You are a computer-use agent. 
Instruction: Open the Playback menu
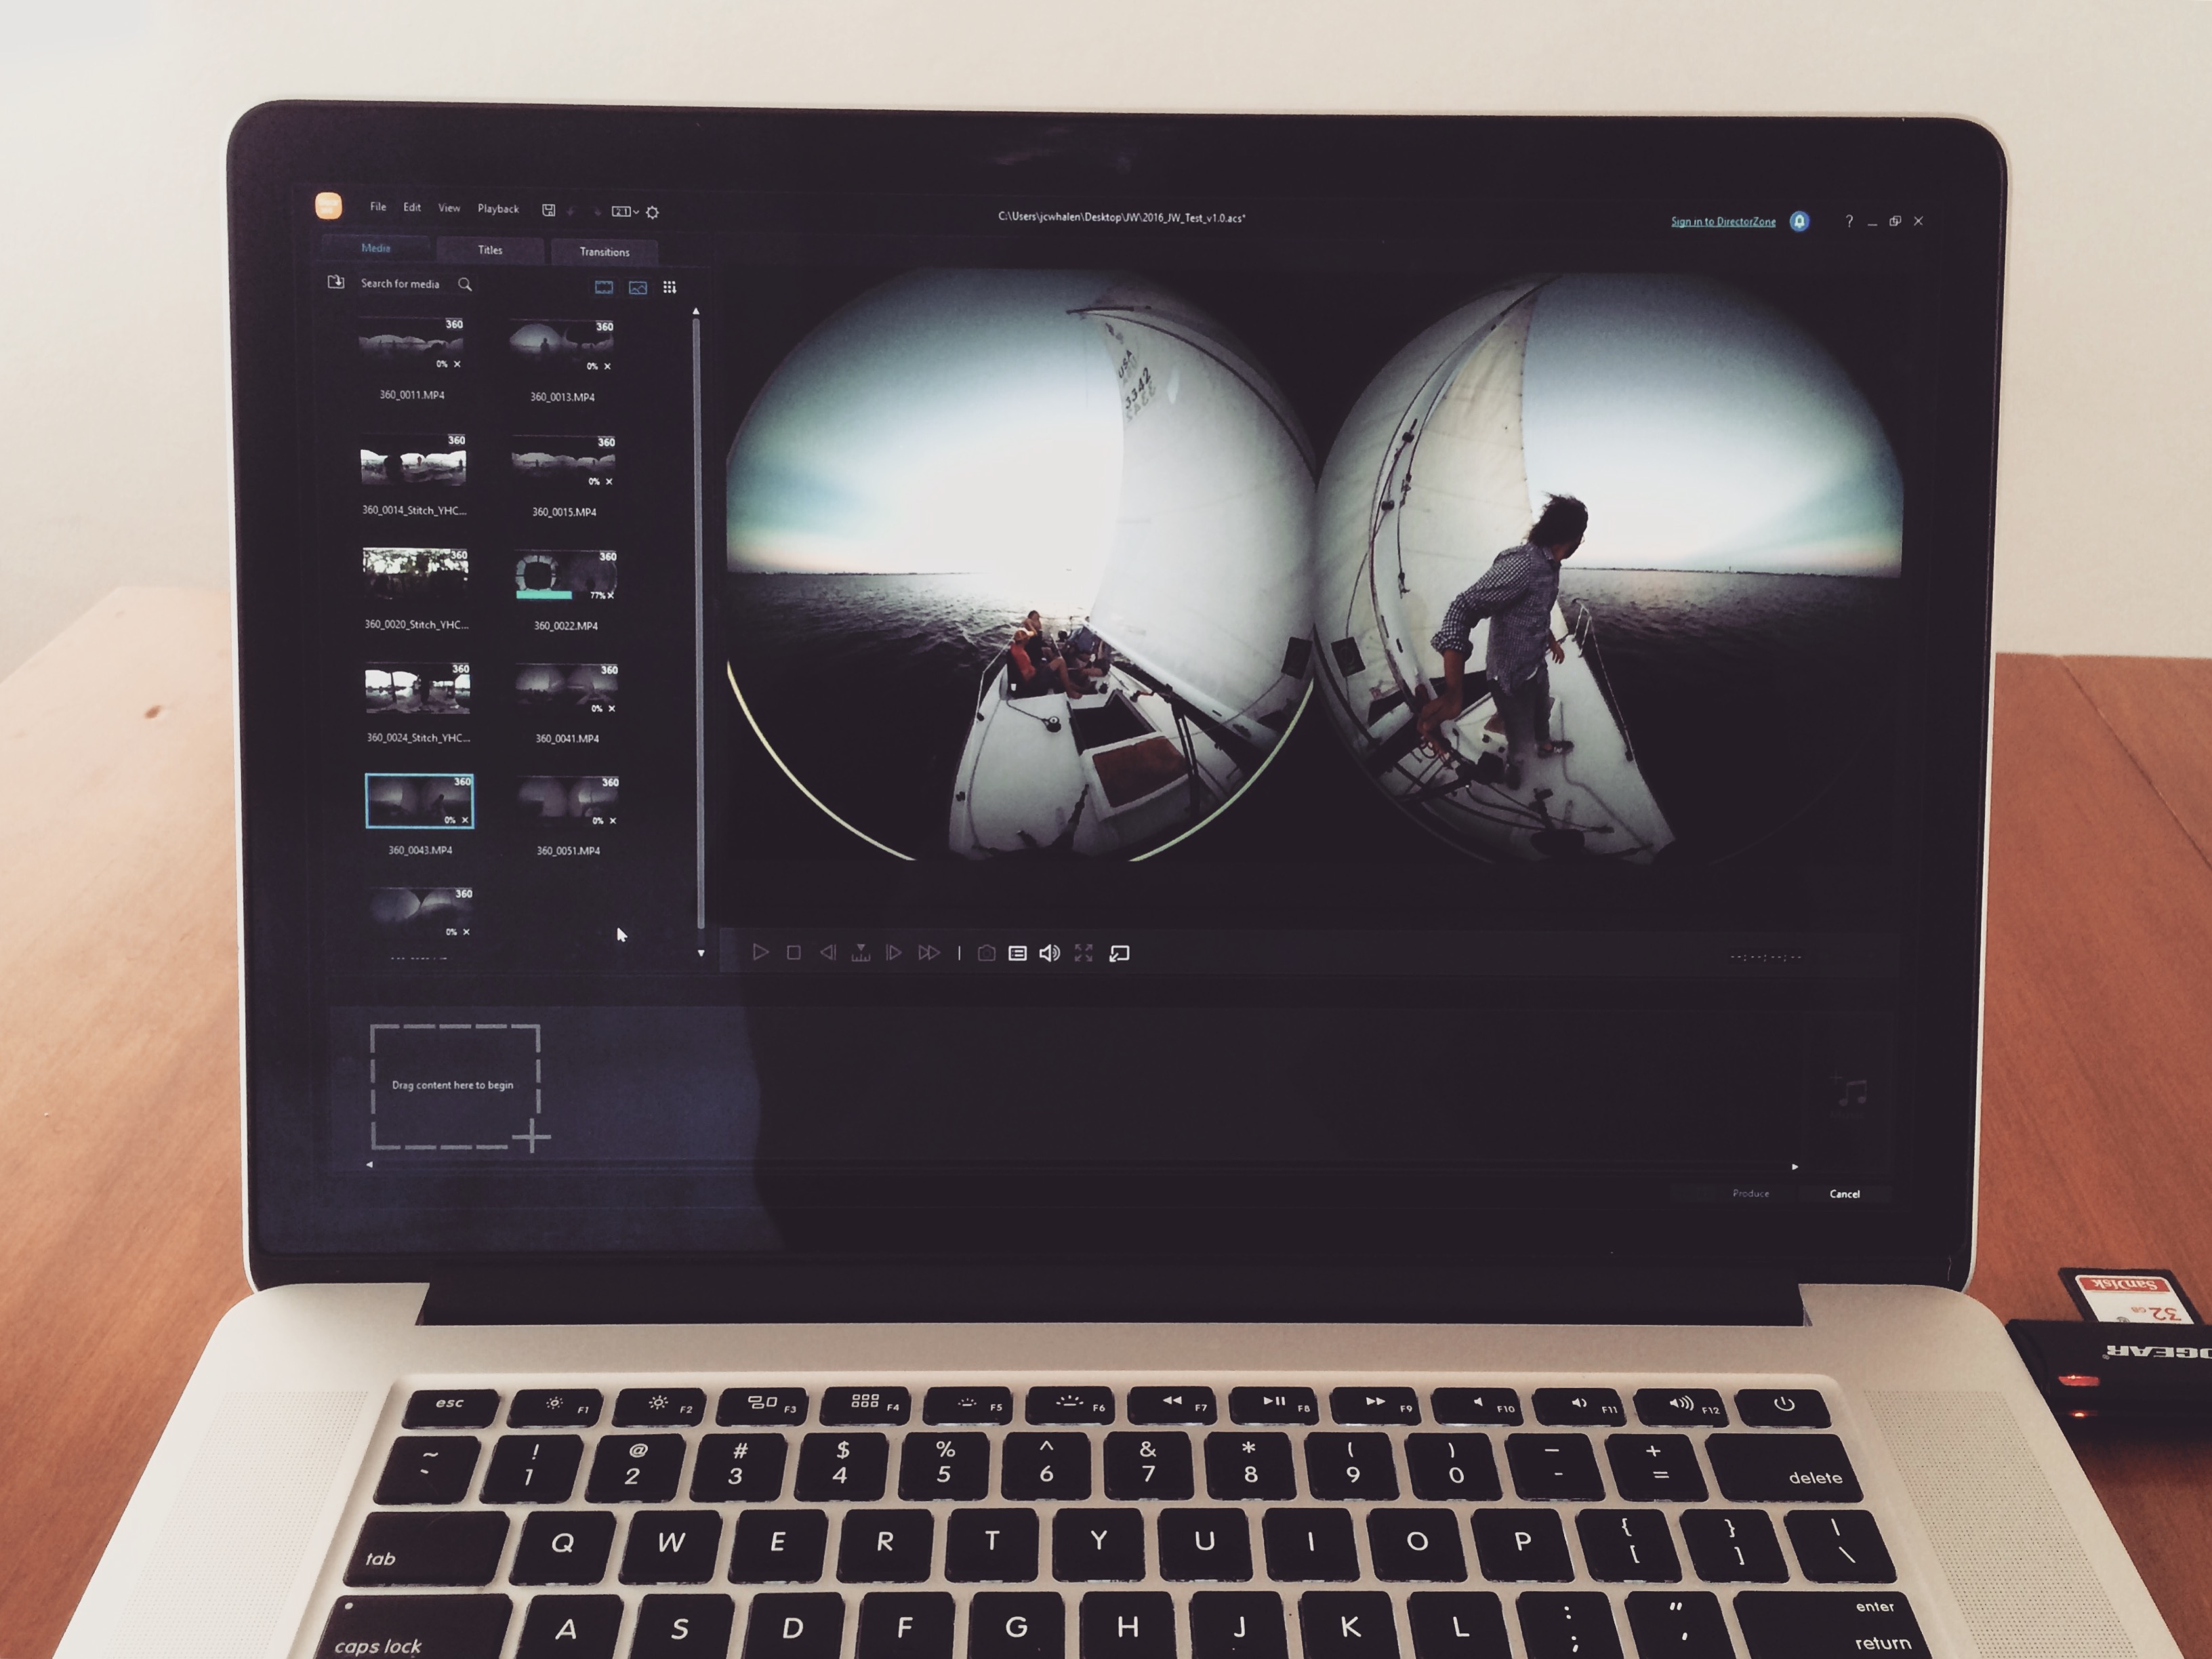[x=498, y=209]
